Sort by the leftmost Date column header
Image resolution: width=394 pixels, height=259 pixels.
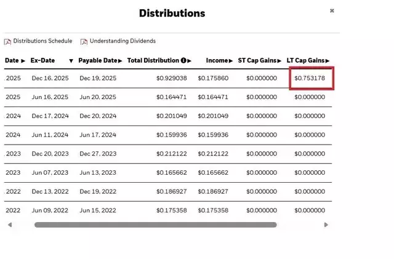pyautogui.click(x=15, y=61)
